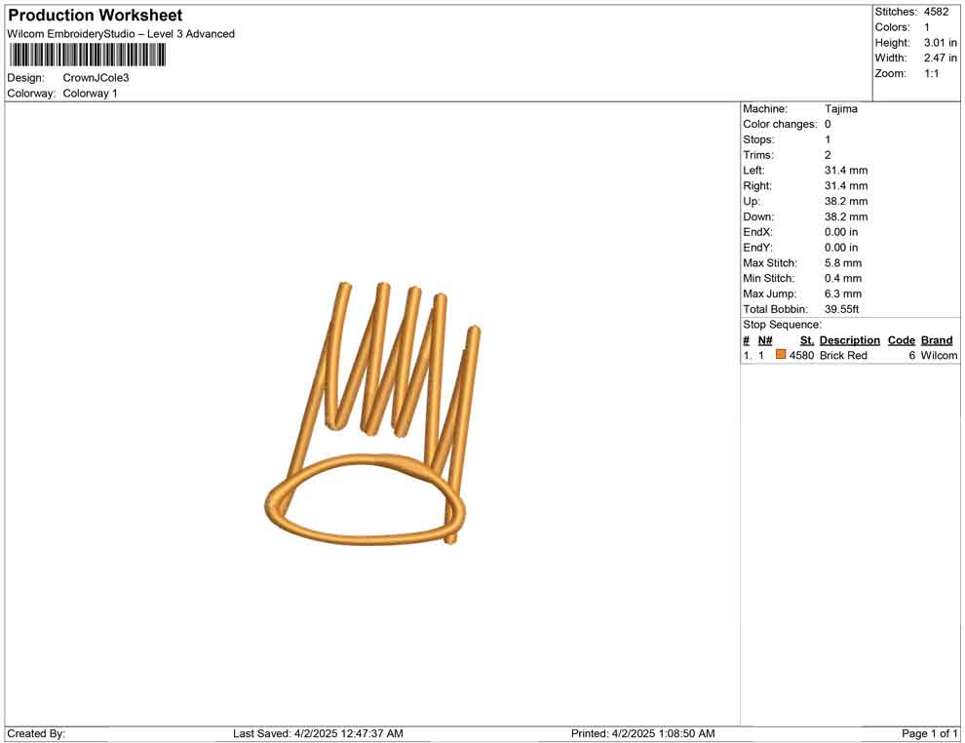Click the Code column header

[x=901, y=340]
